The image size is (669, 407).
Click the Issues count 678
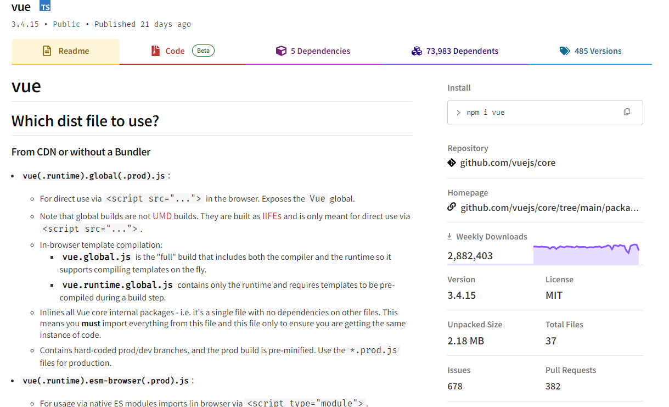[x=455, y=387]
